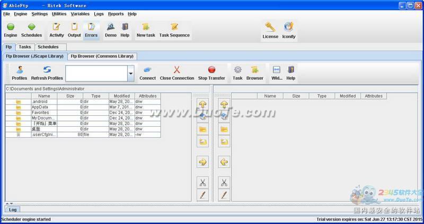Screen dimensions: 424x224
Task: Select Ftp Browser (JScape Library) tab
Action: tap(34, 57)
